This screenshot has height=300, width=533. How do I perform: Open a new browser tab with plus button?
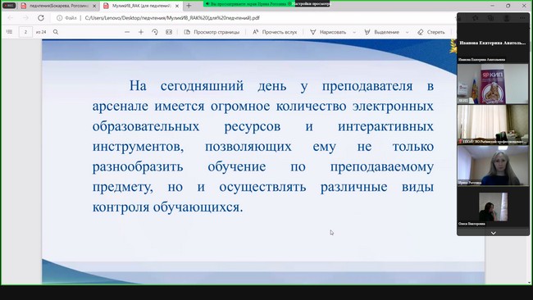pyautogui.click(x=189, y=6)
